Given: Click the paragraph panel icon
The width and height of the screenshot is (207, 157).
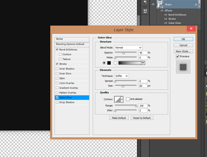Looking at the screenshot, I should (x=145, y=2).
